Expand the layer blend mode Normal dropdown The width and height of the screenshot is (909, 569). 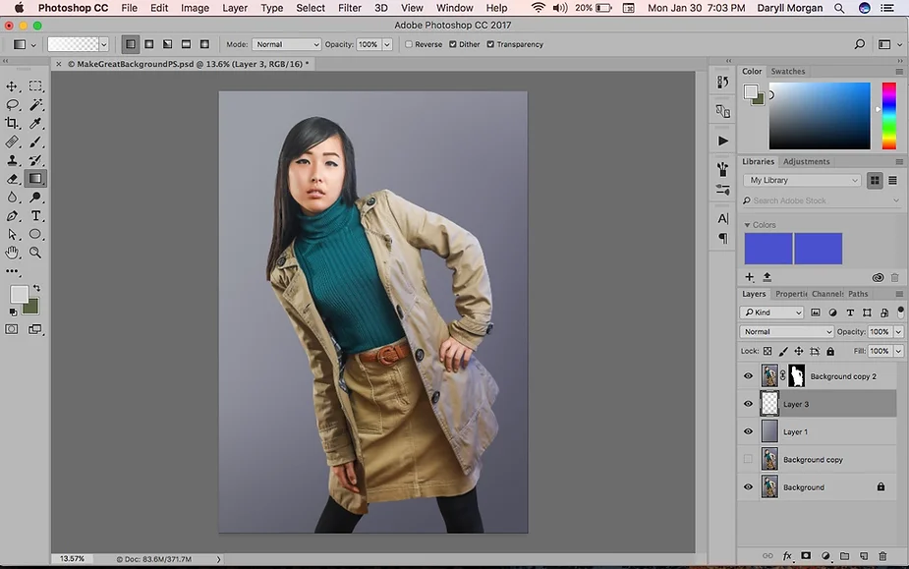pos(787,332)
